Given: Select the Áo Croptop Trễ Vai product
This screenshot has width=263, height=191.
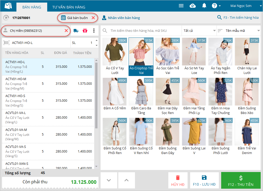Looking at the screenshot, I should pos(141,57).
